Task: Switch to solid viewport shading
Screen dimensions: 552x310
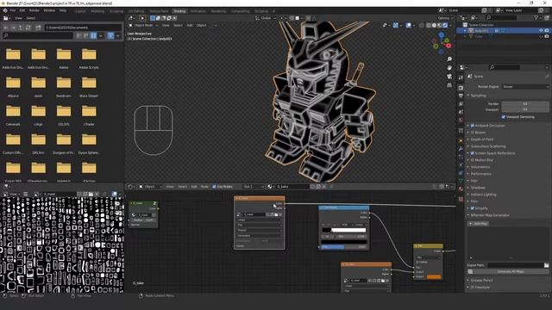Action: pos(434,25)
